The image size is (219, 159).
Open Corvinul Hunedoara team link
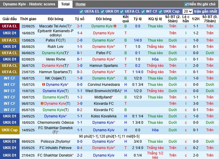tap(103, 85)
